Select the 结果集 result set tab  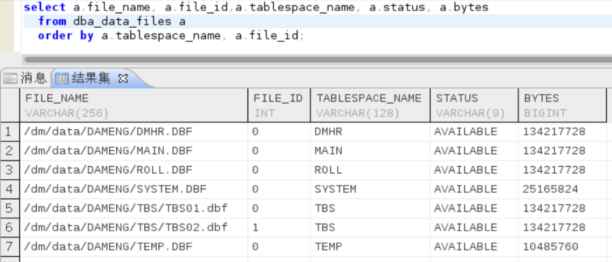[x=91, y=78]
